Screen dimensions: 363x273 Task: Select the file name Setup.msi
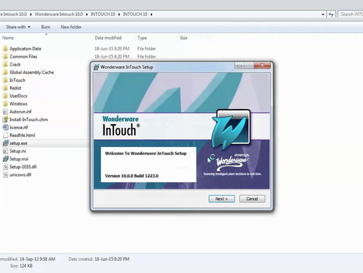coord(19,159)
